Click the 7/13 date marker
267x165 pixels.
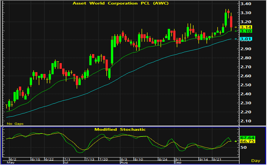coord(90,159)
